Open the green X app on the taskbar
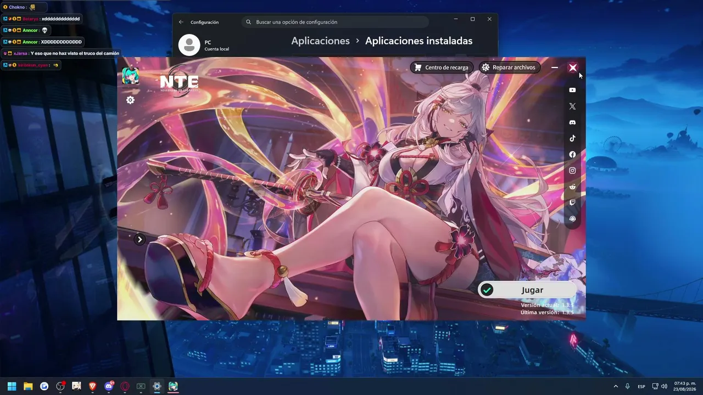Viewport: 703px width, 395px height. pos(141,386)
